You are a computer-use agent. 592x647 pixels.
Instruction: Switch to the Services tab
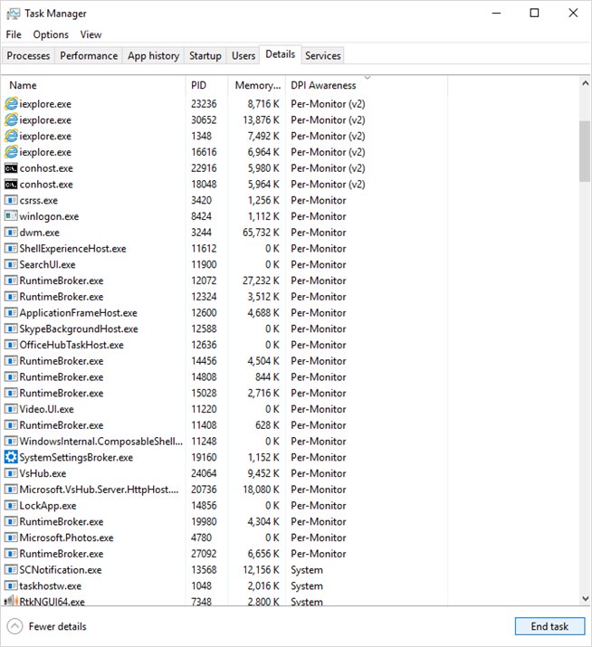[x=323, y=56]
